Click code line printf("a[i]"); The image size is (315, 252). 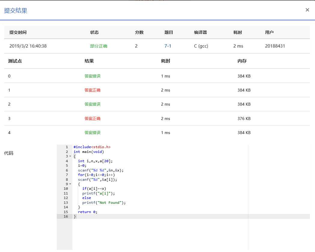(98, 193)
